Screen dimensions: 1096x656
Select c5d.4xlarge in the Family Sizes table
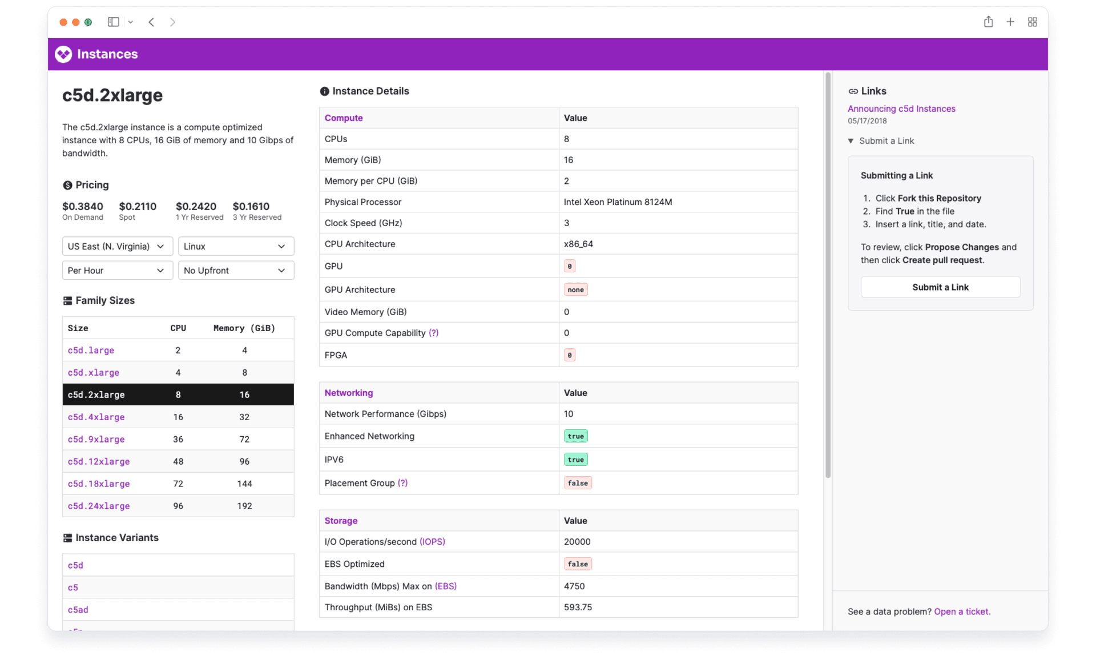click(x=96, y=417)
